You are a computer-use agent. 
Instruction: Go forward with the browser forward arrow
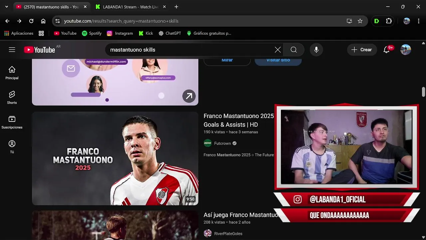coord(19,21)
